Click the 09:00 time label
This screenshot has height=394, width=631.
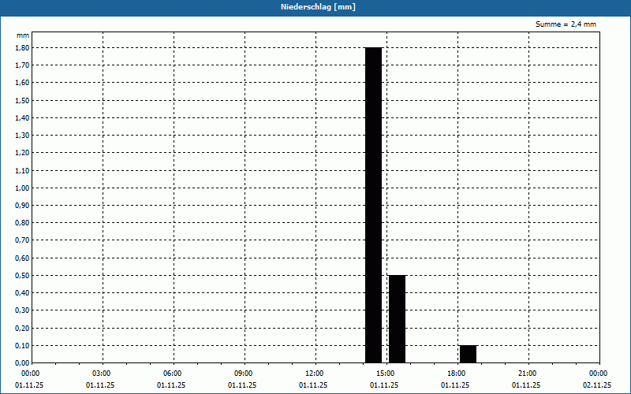[x=244, y=374]
